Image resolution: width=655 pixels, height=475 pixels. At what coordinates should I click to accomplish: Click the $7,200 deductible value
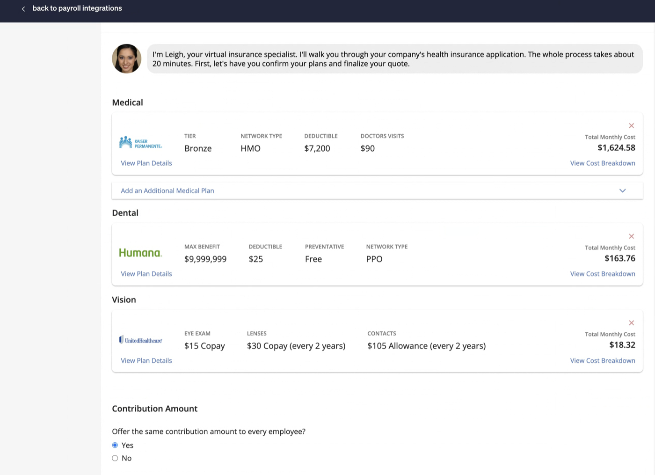317,148
